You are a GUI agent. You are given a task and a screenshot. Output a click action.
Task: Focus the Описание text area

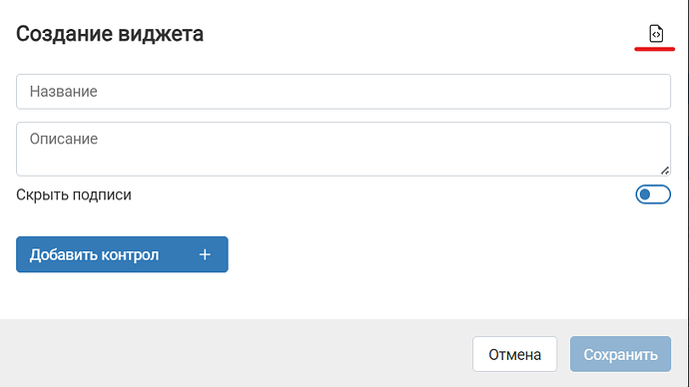(x=344, y=150)
